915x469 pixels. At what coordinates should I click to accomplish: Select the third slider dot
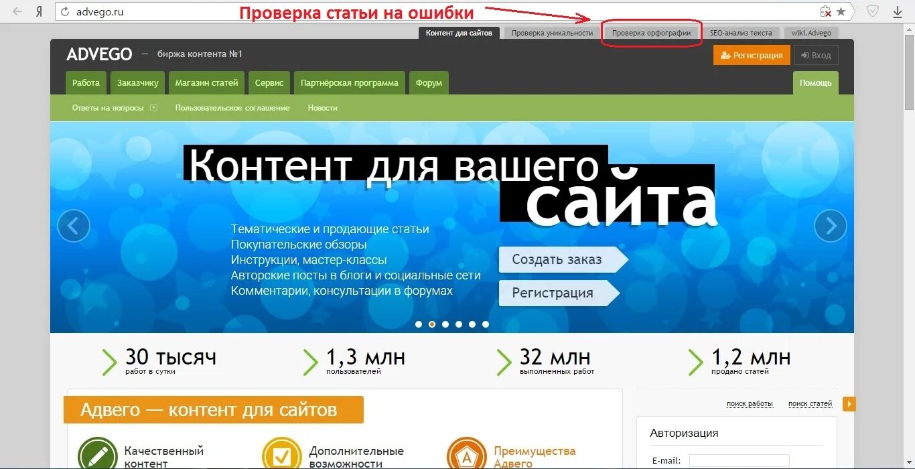[x=445, y=324]
